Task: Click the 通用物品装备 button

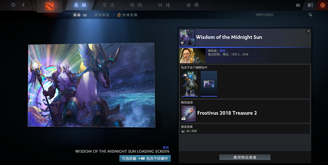Action: (245, 157)
